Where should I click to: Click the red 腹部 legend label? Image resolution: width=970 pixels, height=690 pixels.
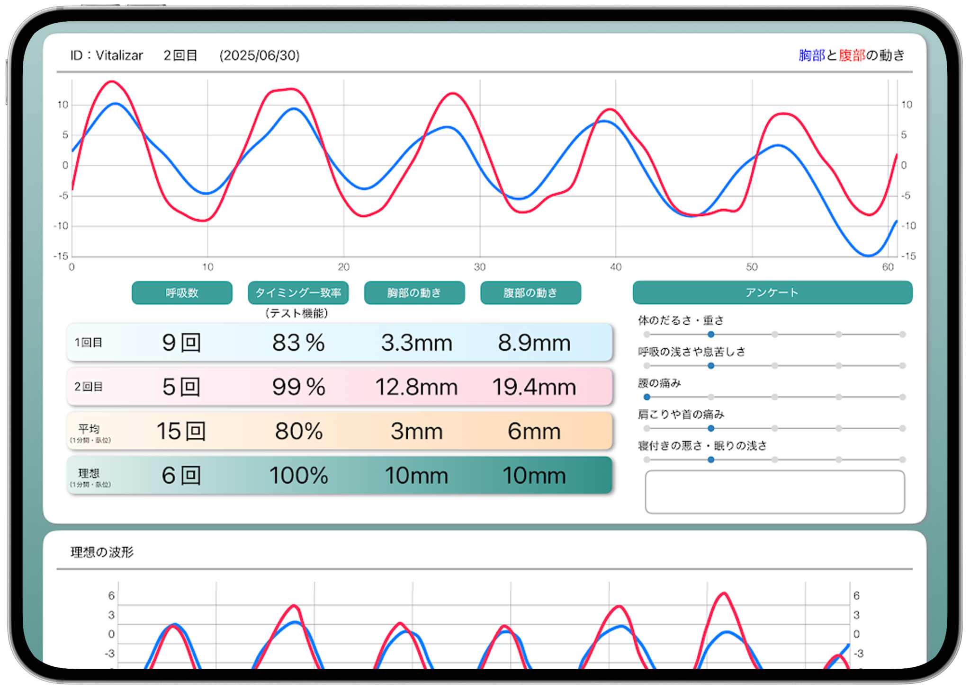tap(852, 55)
